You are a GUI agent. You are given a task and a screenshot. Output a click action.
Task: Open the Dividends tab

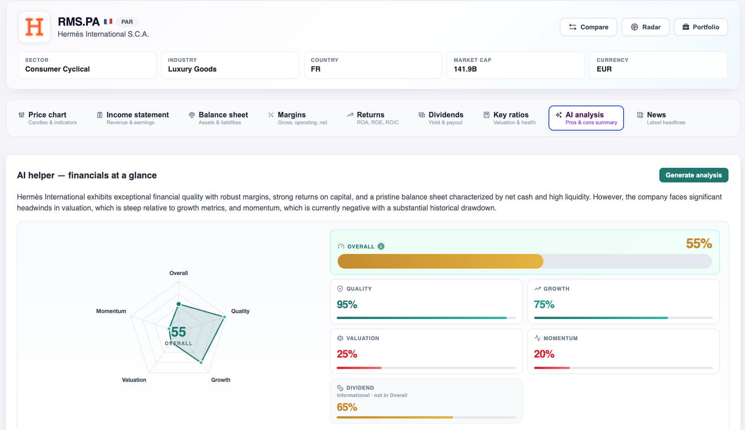point(441,118)
